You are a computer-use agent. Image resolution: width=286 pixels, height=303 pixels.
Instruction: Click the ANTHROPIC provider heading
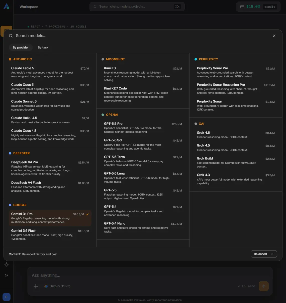23,59
